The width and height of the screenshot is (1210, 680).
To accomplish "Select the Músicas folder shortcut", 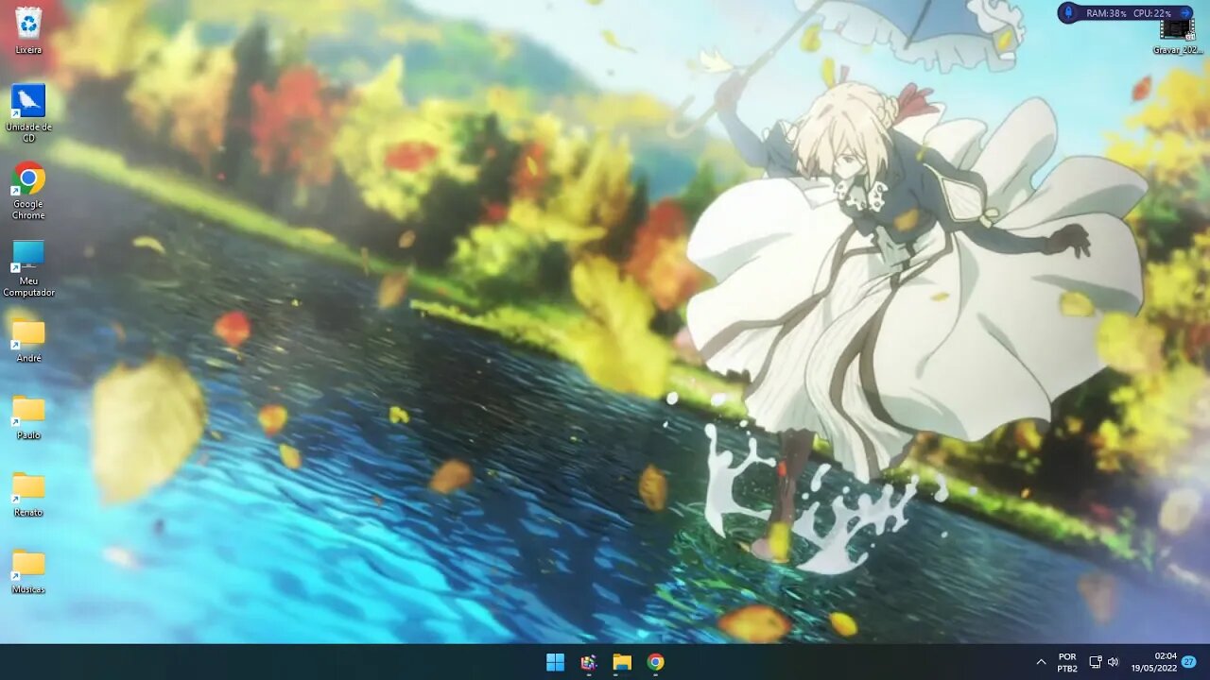I will tap(28, 572).
